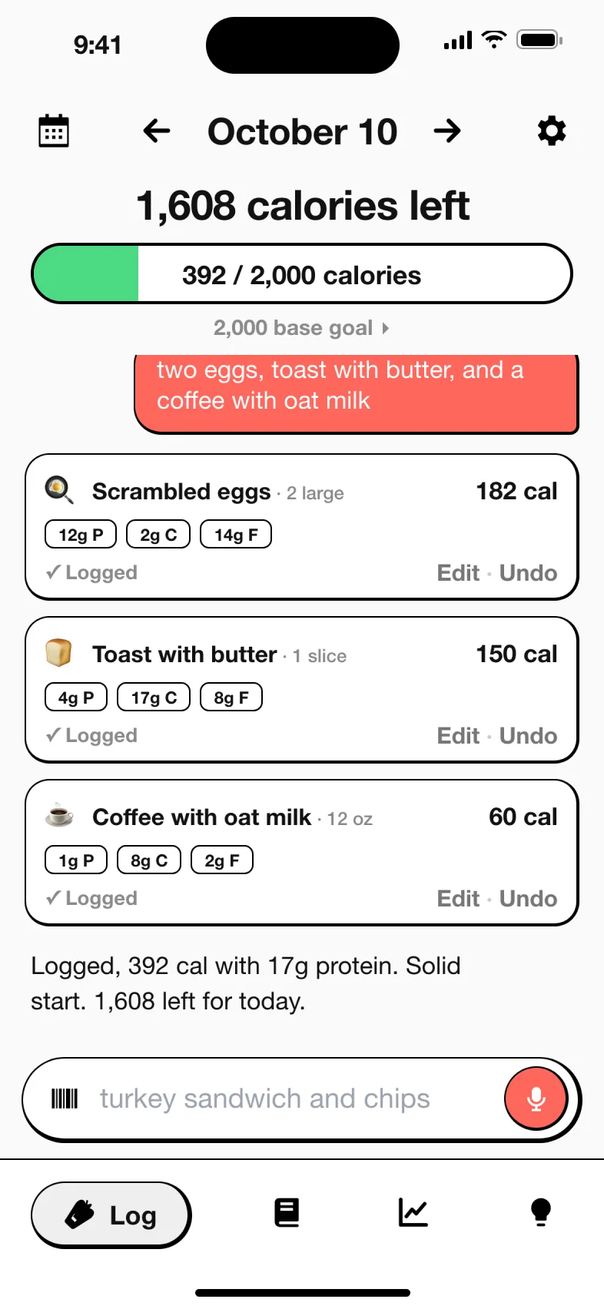Focus the food entry text field

[x=292, y=1099]
